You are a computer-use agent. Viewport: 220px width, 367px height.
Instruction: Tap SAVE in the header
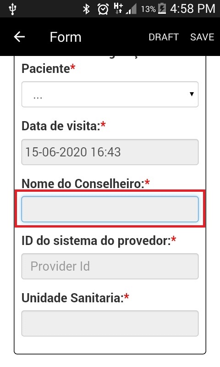(202, 37)
